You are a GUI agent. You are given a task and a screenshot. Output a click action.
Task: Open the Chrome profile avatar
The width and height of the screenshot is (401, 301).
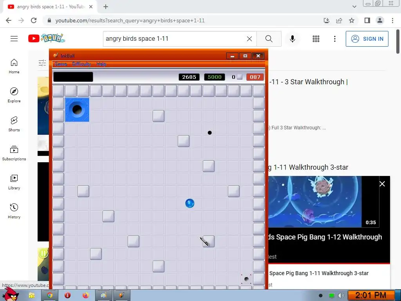tap(380, 20)
